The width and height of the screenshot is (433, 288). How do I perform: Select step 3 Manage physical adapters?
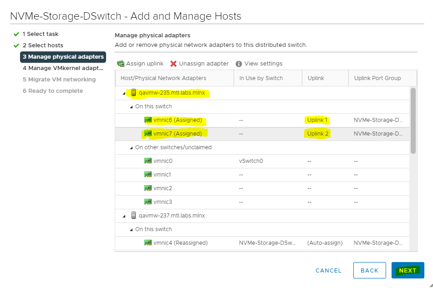tap(63, 57)
